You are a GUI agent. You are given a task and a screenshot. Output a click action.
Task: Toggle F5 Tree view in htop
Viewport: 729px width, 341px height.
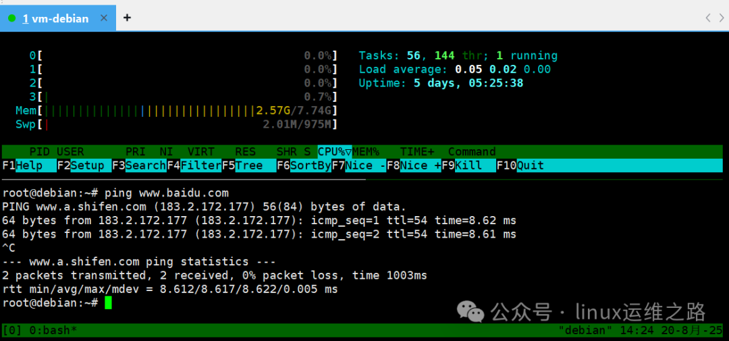[248, 165]
